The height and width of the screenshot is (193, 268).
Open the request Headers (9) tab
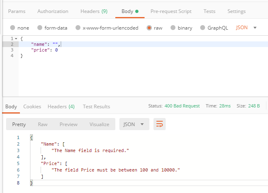pos(94,11)
